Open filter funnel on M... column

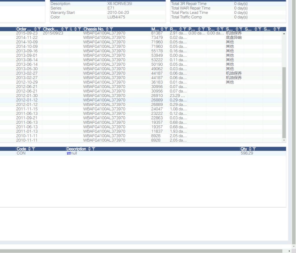pos(166,29)
